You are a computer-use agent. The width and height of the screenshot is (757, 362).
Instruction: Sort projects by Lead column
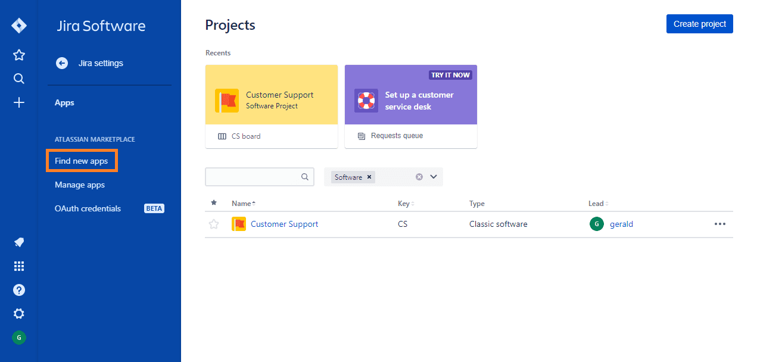tap(599, 204)
